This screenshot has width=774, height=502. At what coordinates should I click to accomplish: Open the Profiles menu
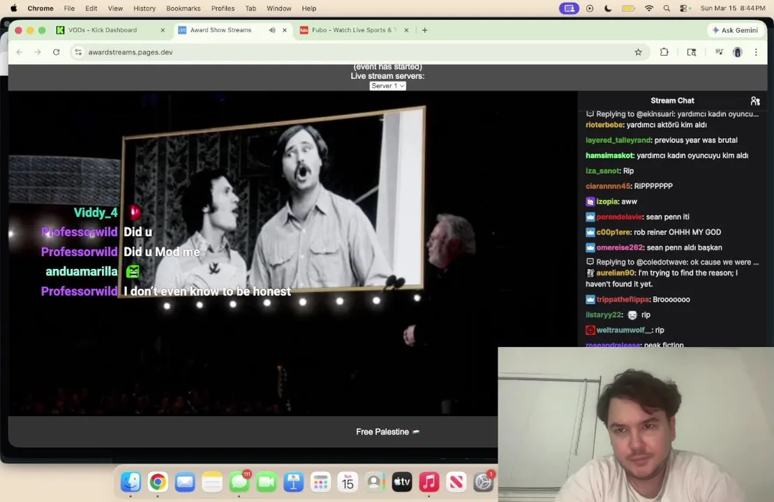(x=223, y=8)
